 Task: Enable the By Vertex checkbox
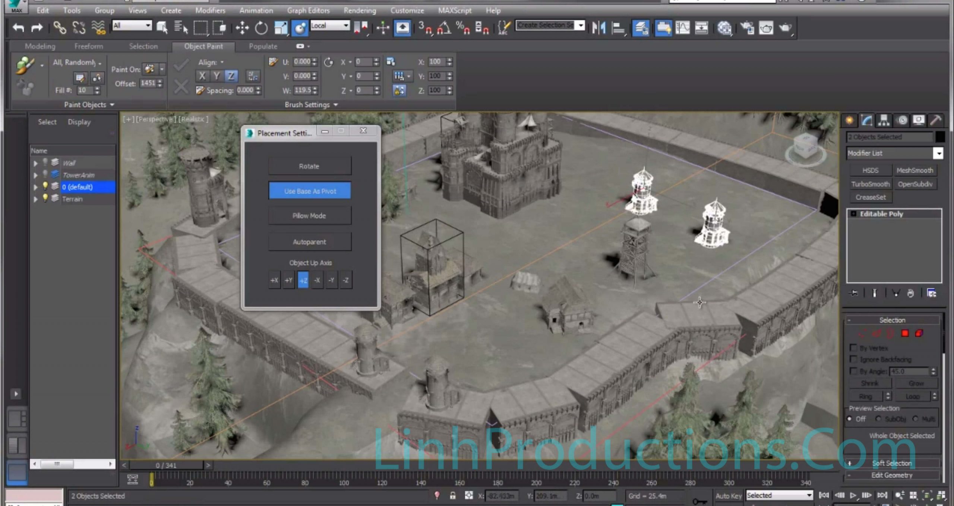853,348
